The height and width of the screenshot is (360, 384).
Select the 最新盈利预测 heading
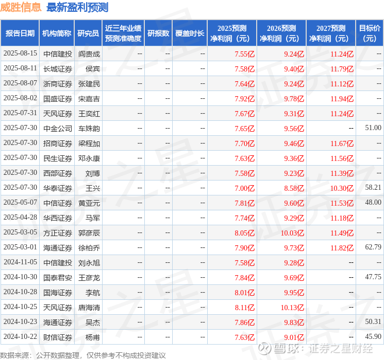pos(77,7)
